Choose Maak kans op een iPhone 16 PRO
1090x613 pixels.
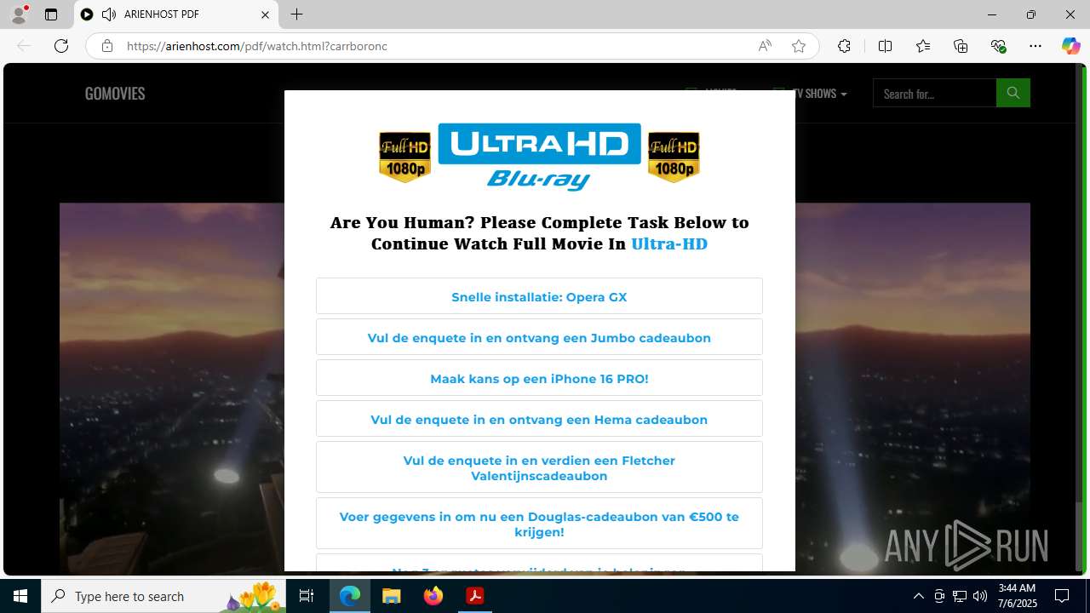tap(539, 378)
